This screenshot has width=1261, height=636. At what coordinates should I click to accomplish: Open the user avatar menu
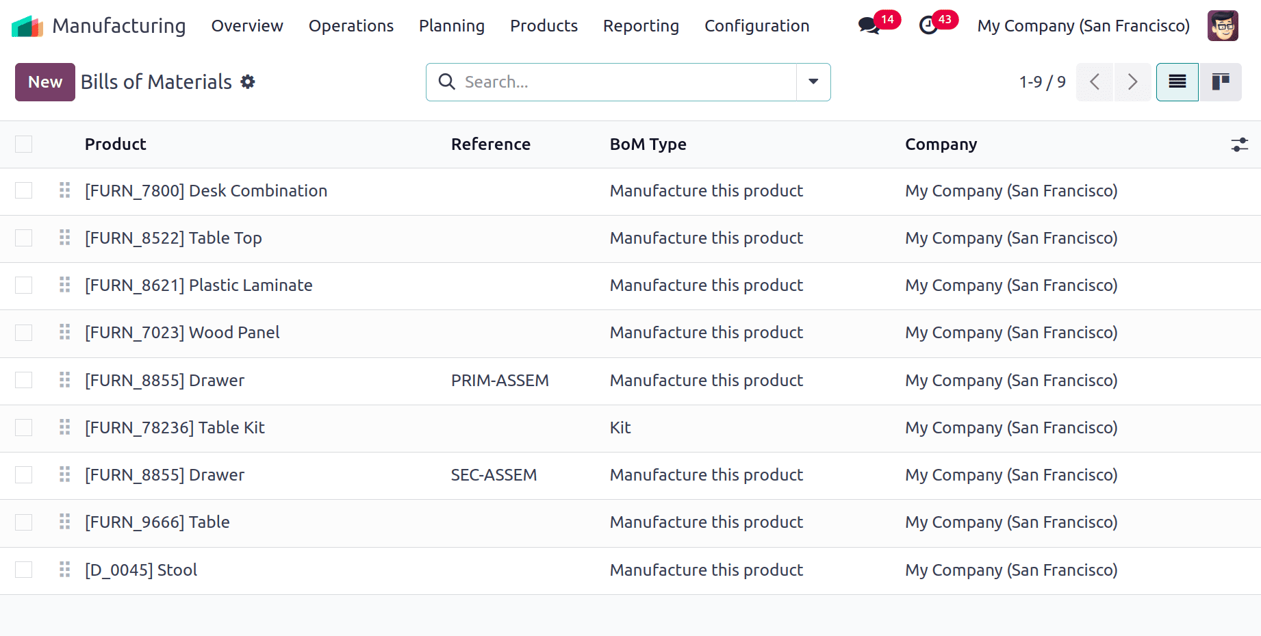point(1223,26)
